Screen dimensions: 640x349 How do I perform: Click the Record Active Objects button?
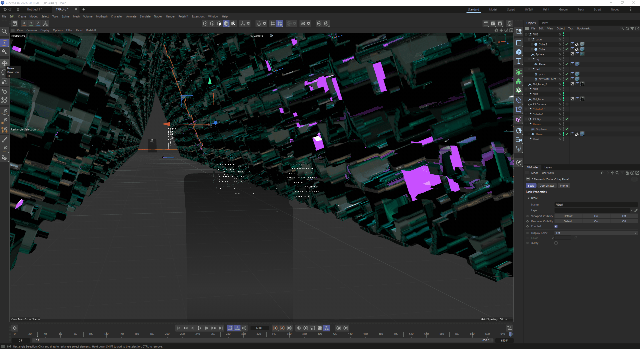[275, 328]
